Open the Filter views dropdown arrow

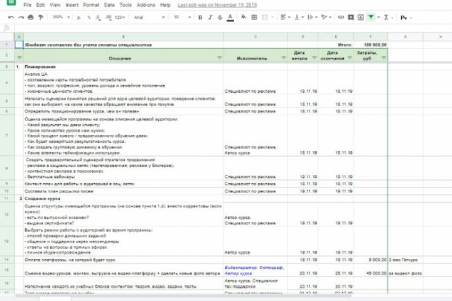379,18
